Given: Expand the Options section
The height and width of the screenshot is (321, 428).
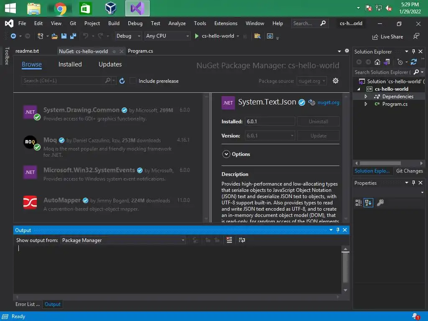Looking at the screenshot, I should (x=226, y=154).
